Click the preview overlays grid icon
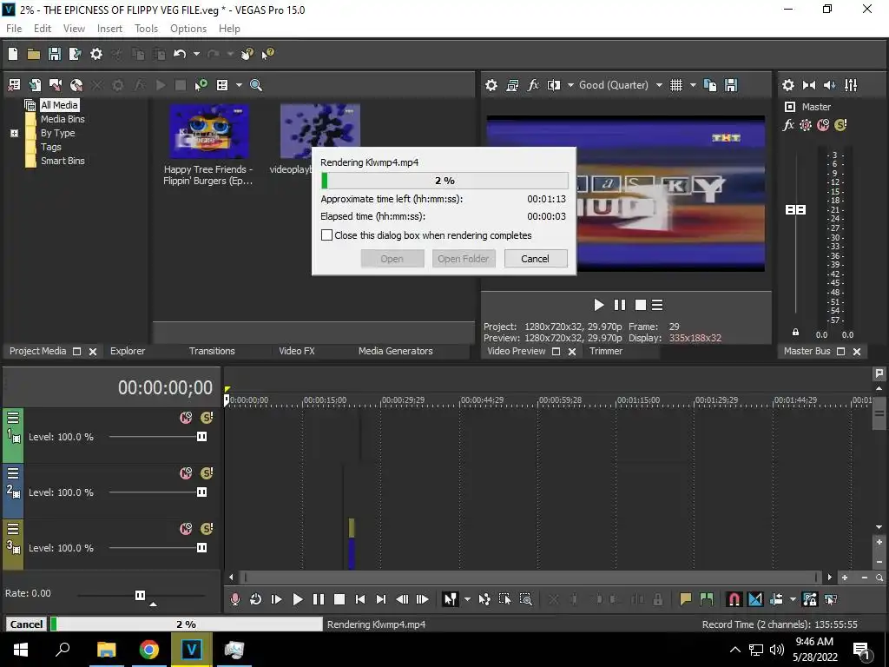This screenshot has width=889, height=667. [676, 85]
